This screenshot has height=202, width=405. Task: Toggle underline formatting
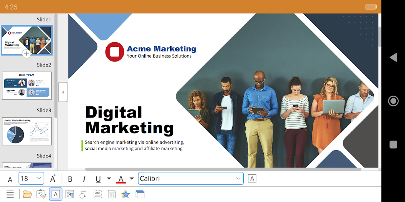[x=98, y=179]
